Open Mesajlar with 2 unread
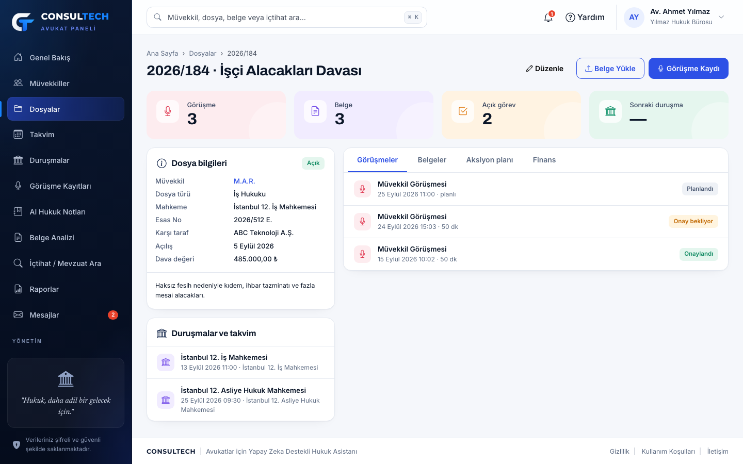 (x=66, y=315)
